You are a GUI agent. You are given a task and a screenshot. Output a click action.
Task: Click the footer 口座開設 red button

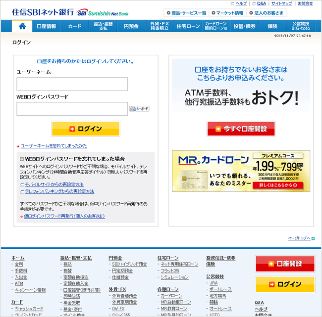(x=285, y=264)
